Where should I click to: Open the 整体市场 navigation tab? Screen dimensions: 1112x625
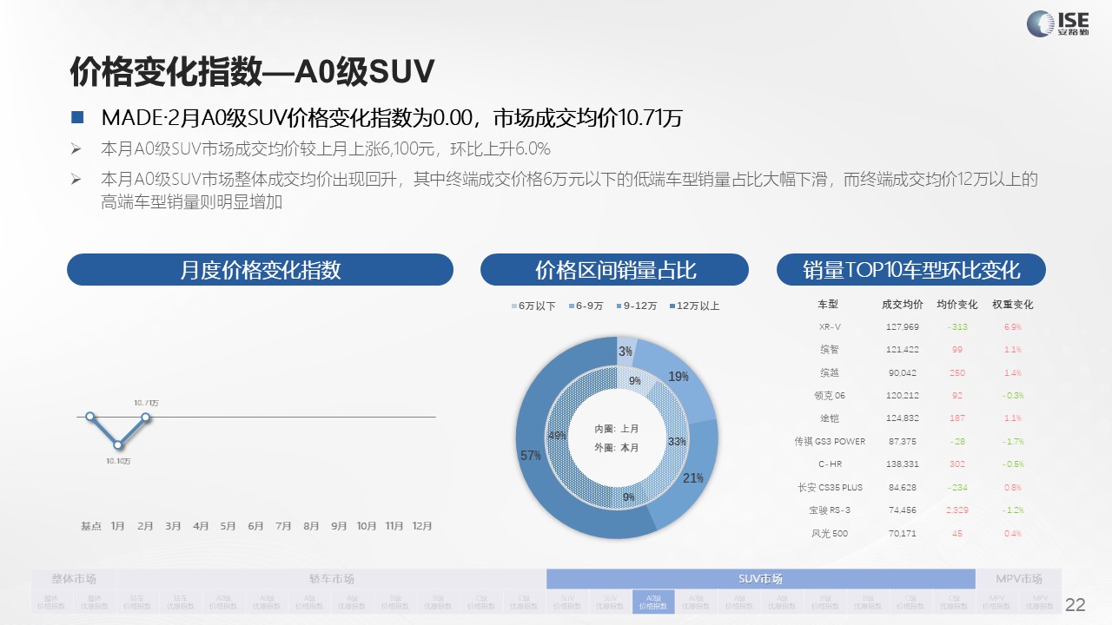click(74, 579)
